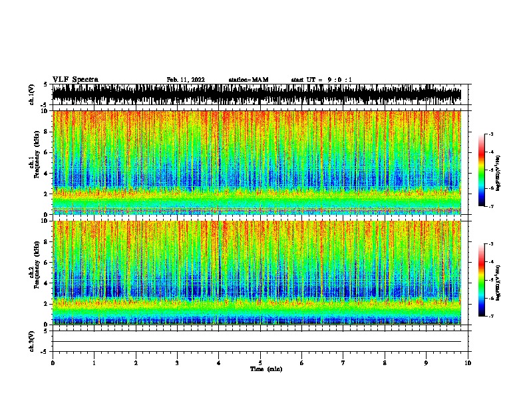Image resolution: width=527 pixels, height=407 pixels.
Task: Click the ch.2 spectrogram image panel
Action: [257, 273]
